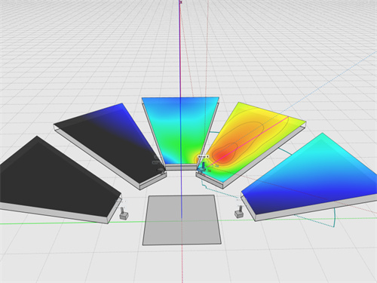Viewport: 377px width, 283px height.
Task: Select the loudspeaker right of the stage
Action: [x=239, y=212]
